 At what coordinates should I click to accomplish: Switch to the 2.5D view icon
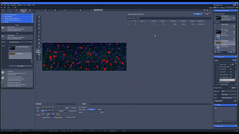coord(39,29)
